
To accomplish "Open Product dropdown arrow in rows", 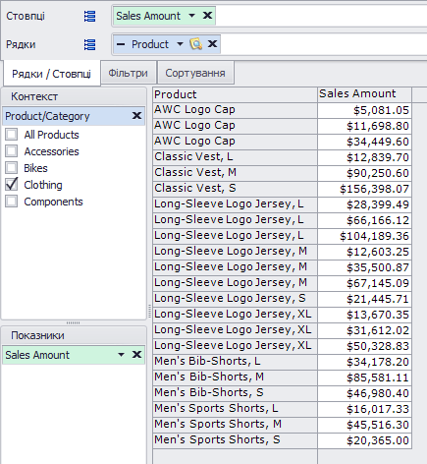I will 180,44.
